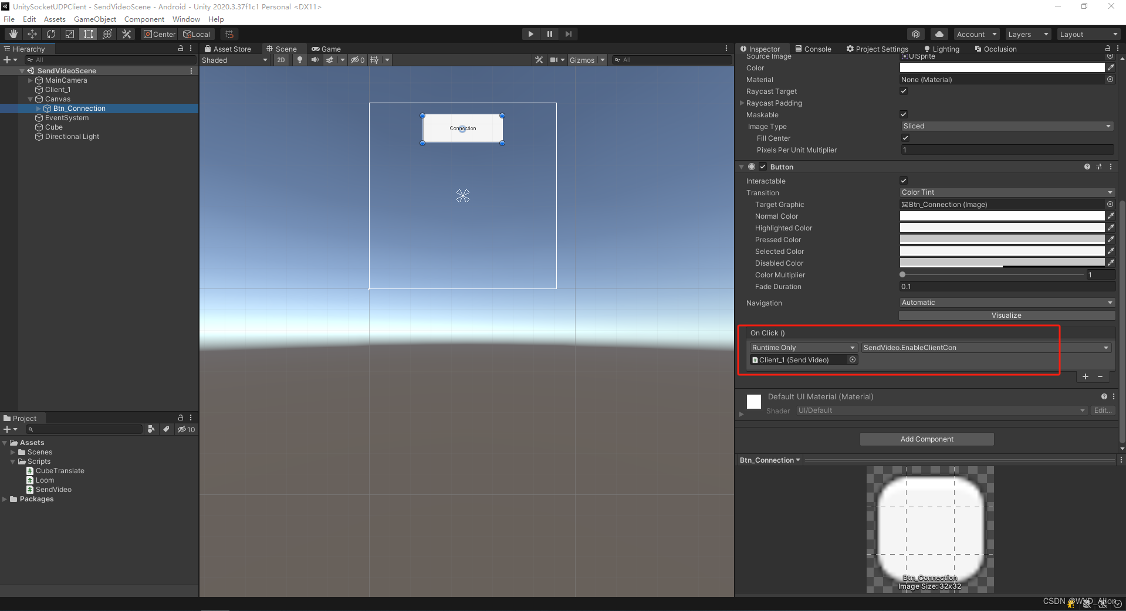Toggle scene lighting in Scene view
Screen dimensions: 1126x611
pyautogui.click(x=300, y=60)
